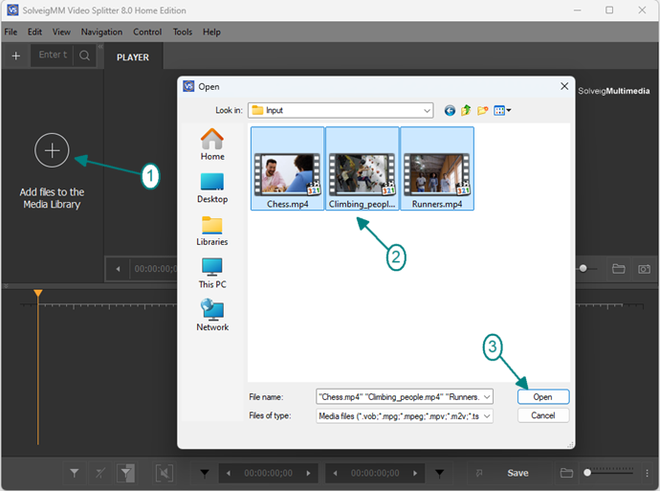The image size is (660, 491).
Task: Click the left arrow beside the player timecode
Action: click(118, 269)
